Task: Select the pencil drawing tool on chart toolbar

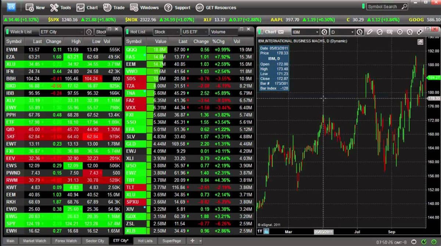Action: pos(370,32)
